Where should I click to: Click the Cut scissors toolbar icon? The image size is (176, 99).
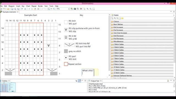click(29, 9)
